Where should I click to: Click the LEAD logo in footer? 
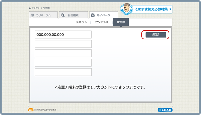165,110
